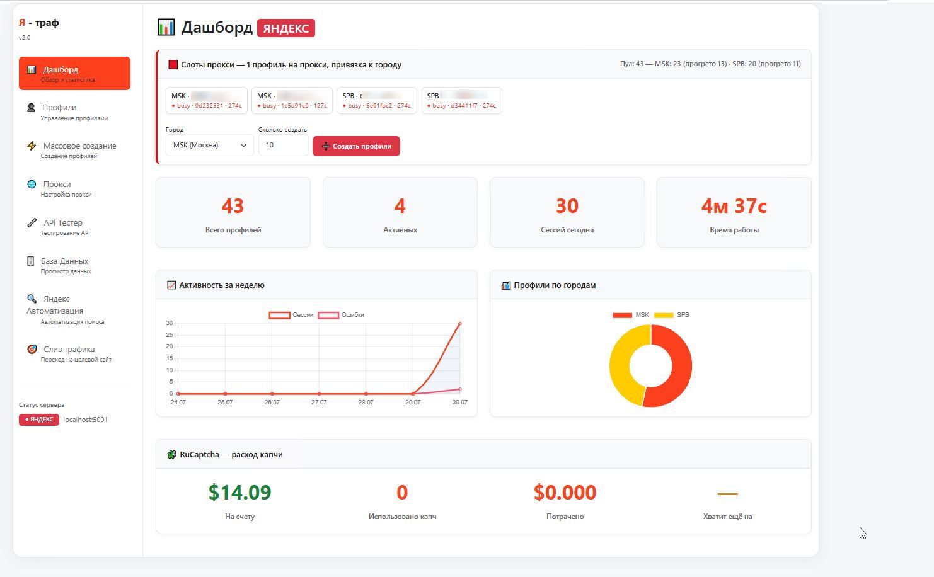The height and width of the screenshot is (577, 934).
Task: Click the ЯНДЕКС server status badge
Action: (x=39, y=420)
